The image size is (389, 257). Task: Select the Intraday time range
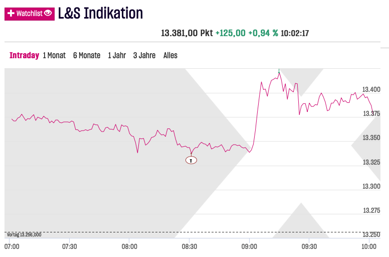[x=24, y=55]
